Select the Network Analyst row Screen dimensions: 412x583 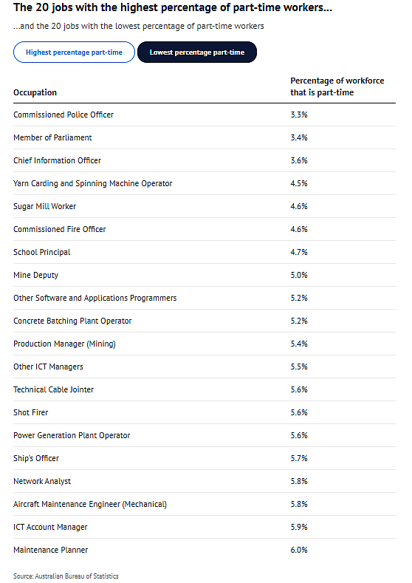click(205, 482)
